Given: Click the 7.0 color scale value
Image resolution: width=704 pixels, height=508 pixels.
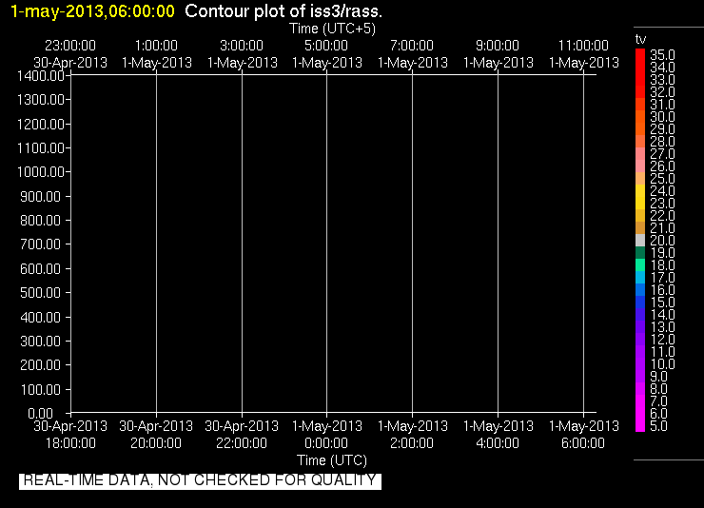Looking at the screenshot, I should [x=658, y=401].
